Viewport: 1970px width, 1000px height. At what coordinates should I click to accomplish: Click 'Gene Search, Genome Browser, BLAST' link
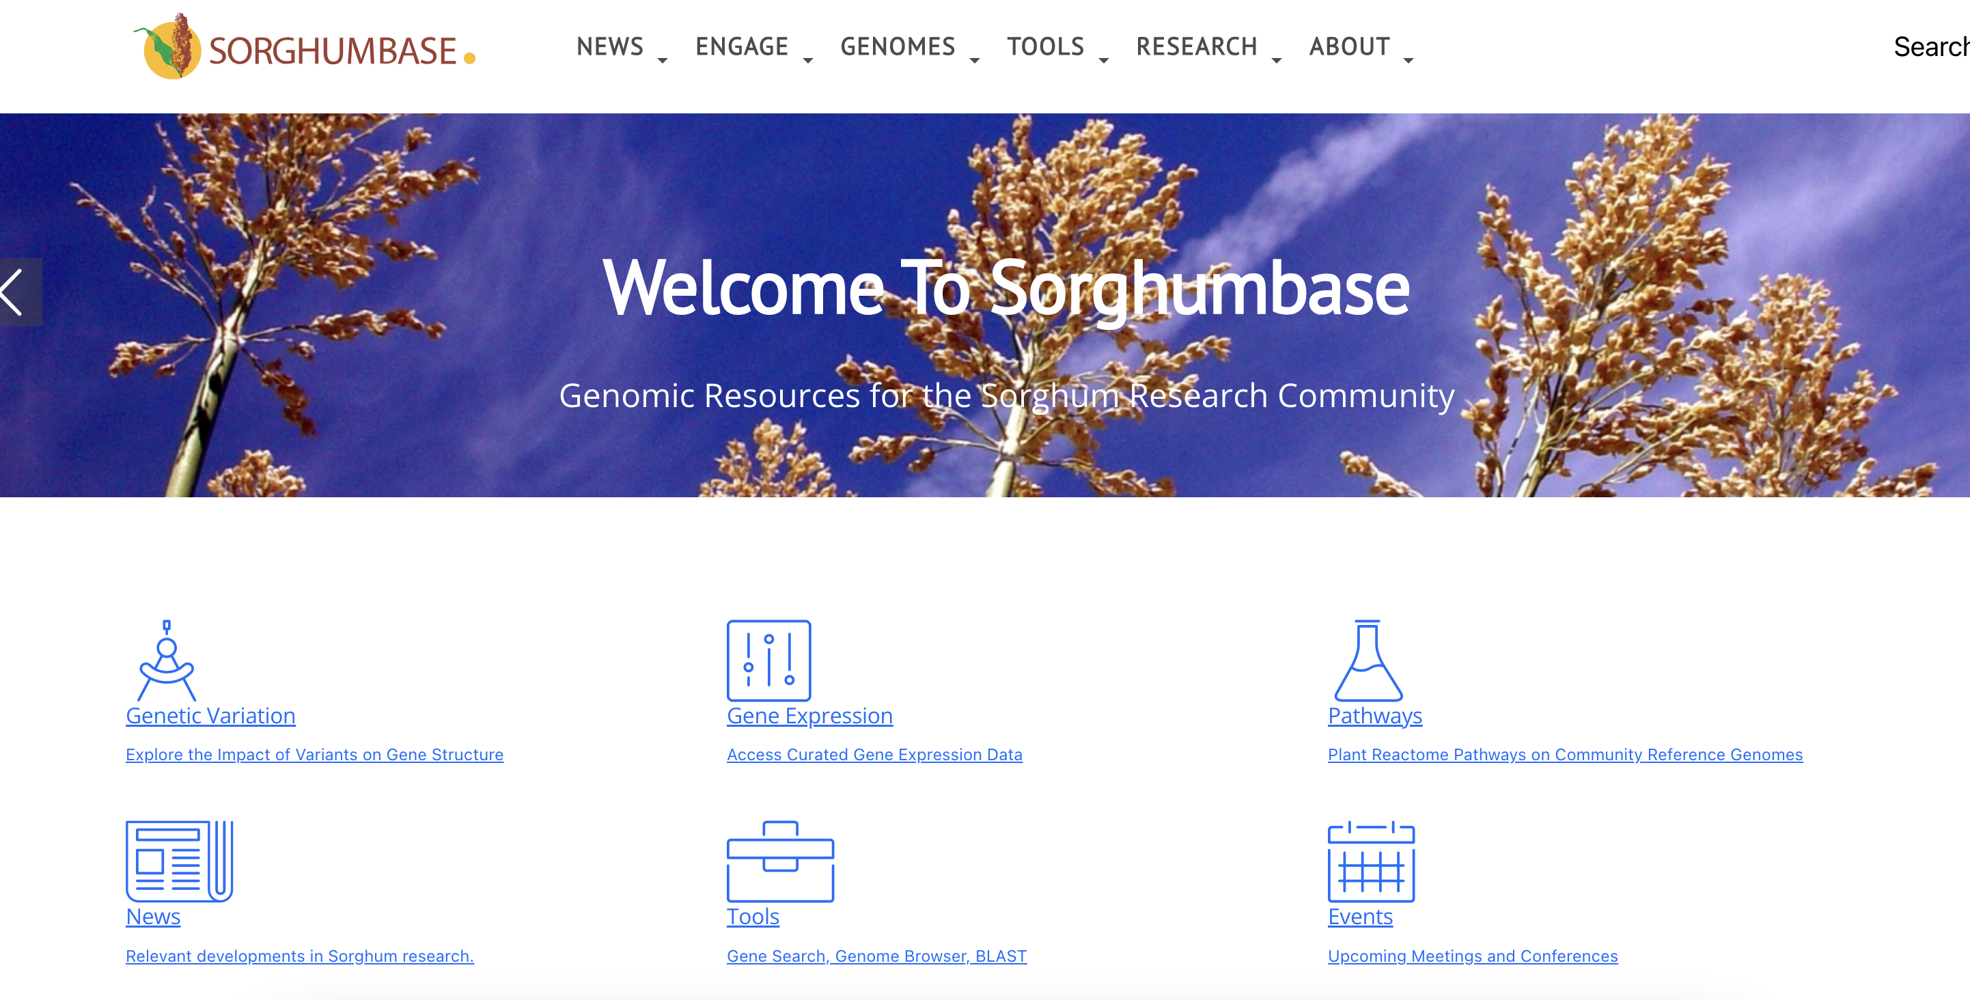876,956
